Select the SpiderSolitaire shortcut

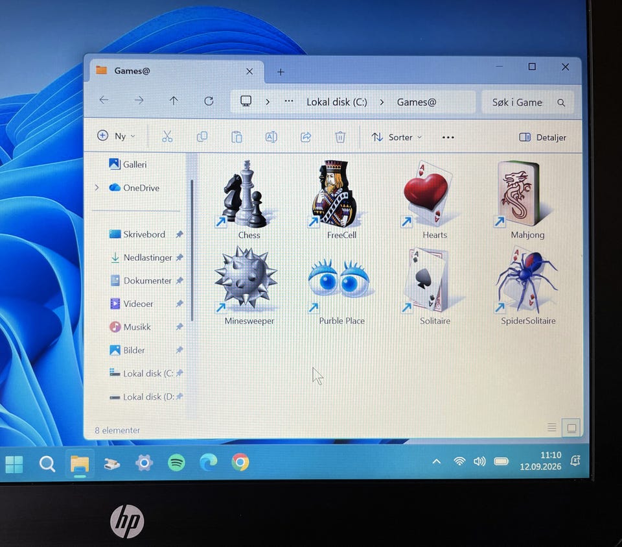pyautogui.click(x=527, y=286)
